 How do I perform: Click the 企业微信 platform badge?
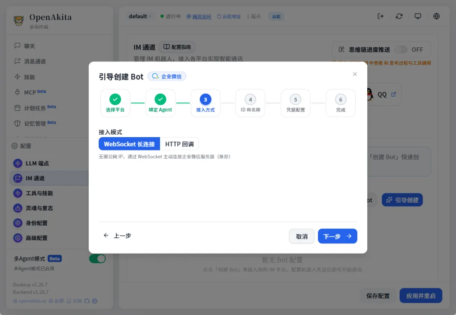click(167, 76)
